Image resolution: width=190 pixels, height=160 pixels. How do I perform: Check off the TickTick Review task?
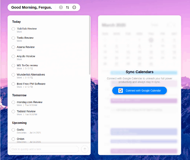coord(13,29)
